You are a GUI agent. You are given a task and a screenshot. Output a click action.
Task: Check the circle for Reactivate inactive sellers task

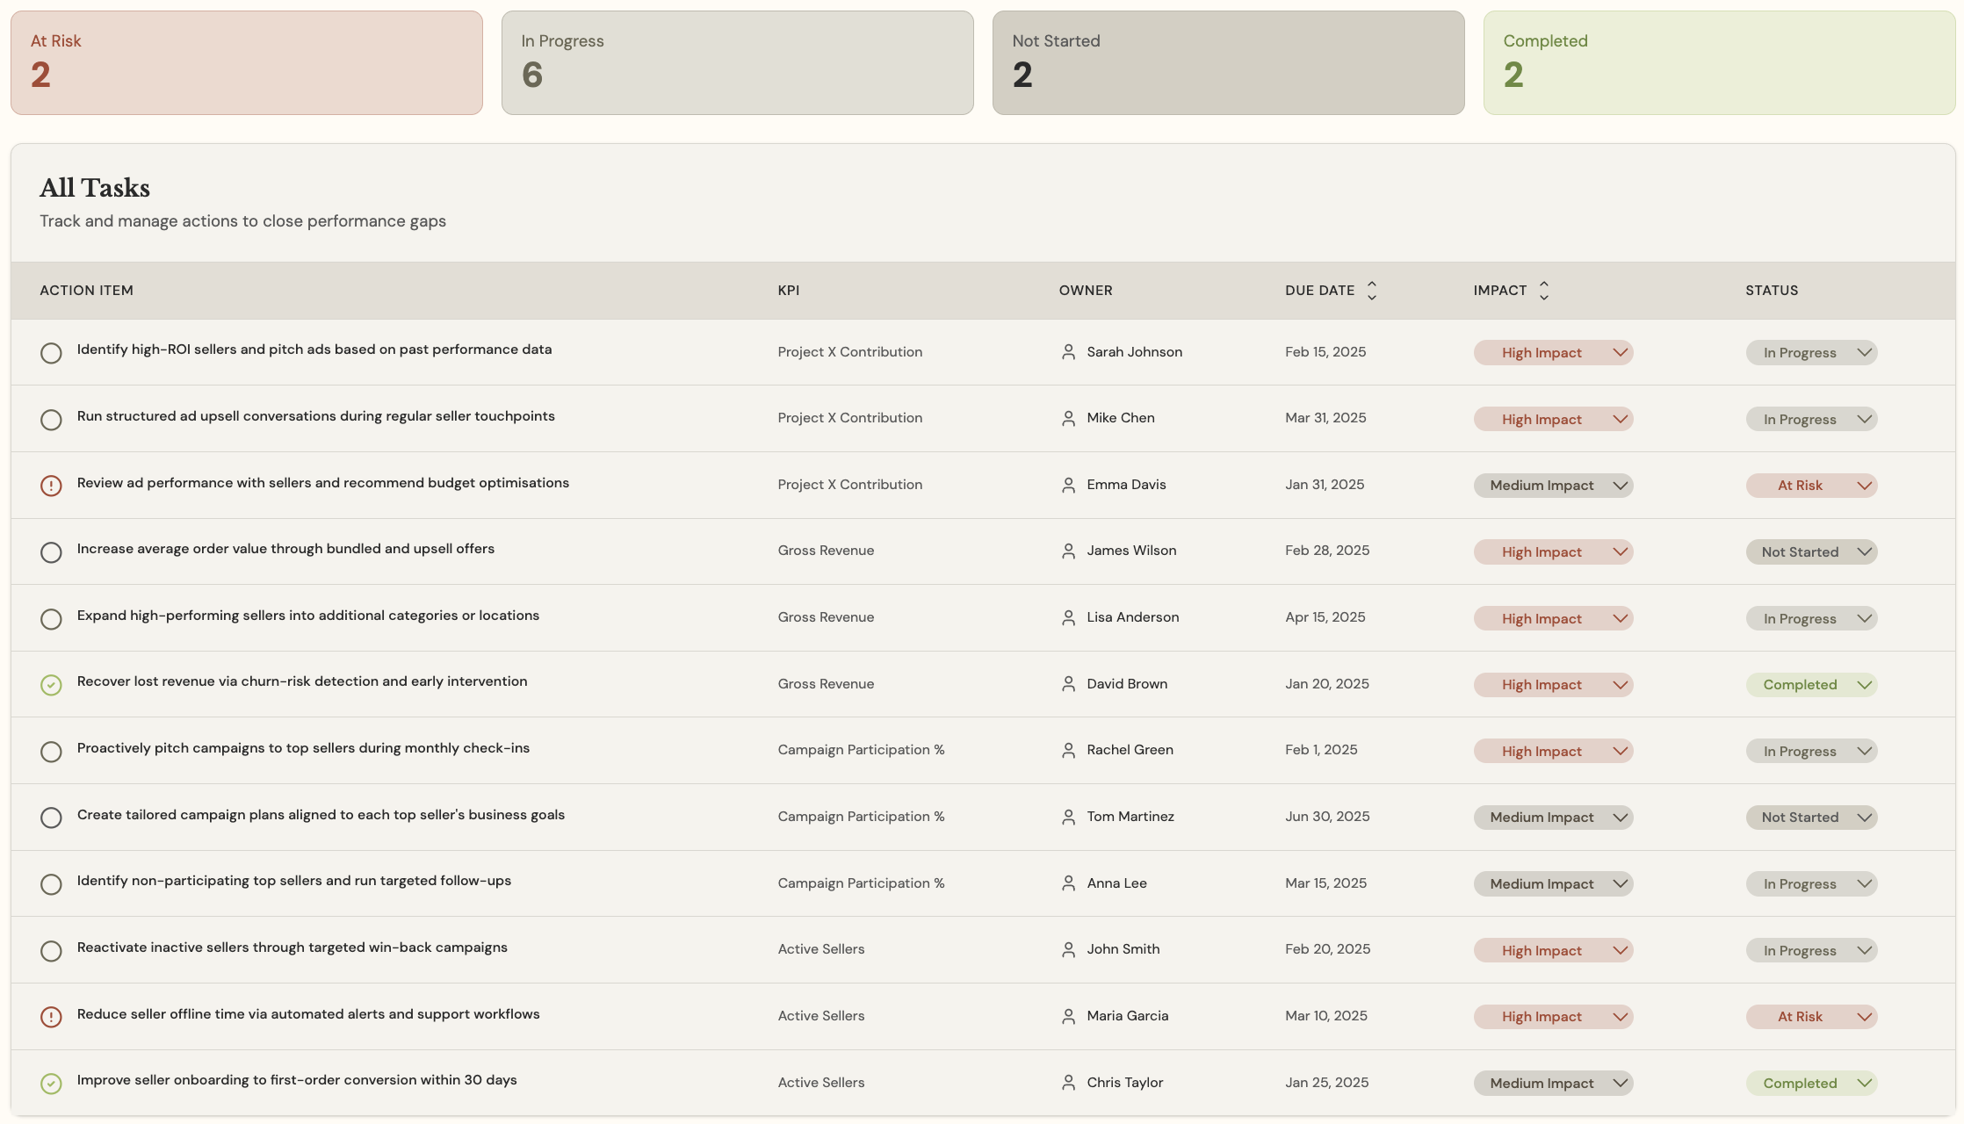pos(51,950)
